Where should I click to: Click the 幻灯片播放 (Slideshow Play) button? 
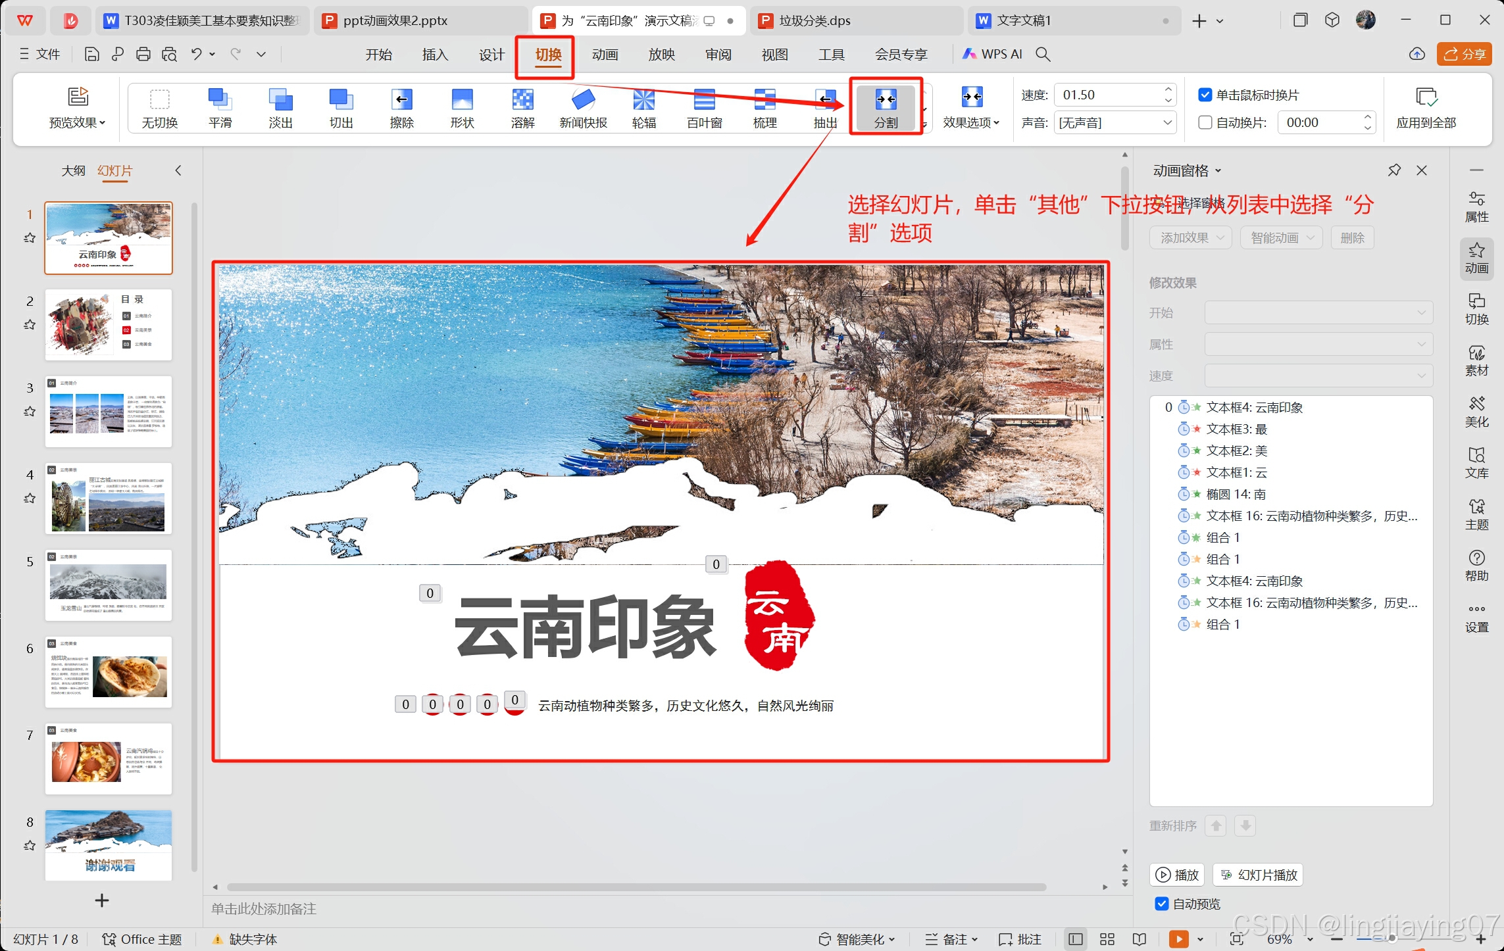click(1259, 875)
